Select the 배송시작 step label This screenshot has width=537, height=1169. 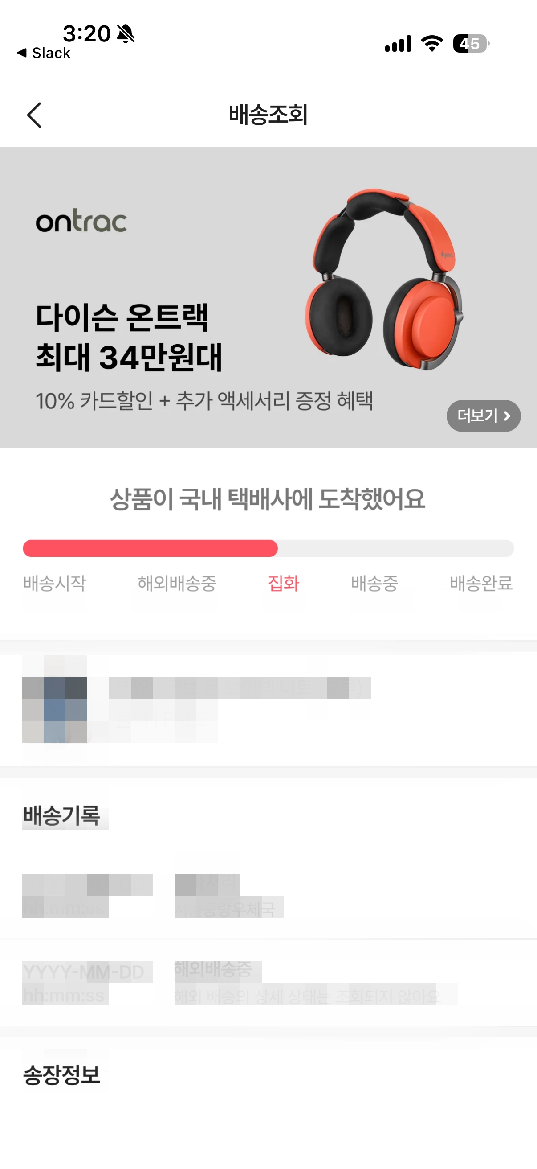pos(54,583)
